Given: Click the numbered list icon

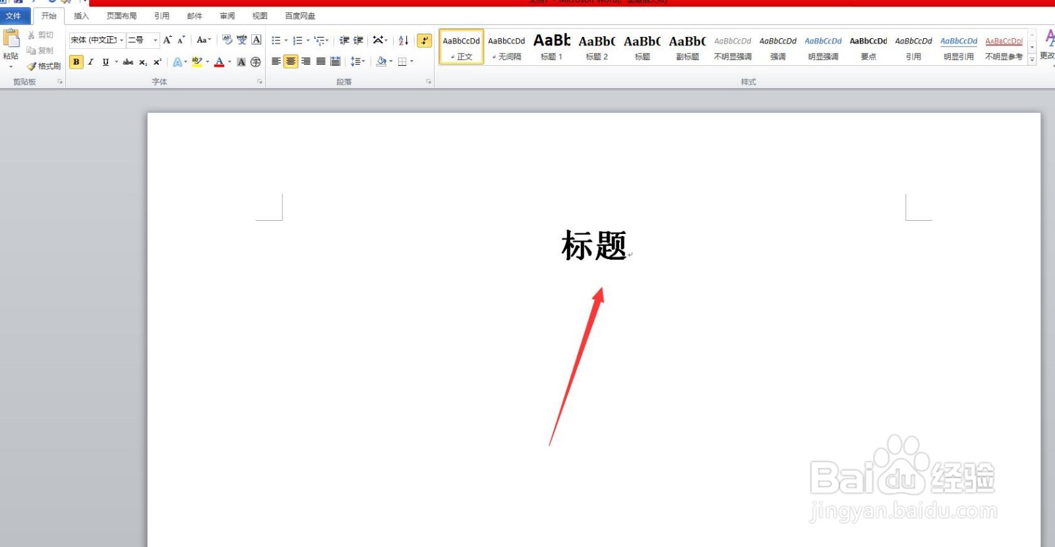Looking at the screenshot, I should tap(298, 40).
